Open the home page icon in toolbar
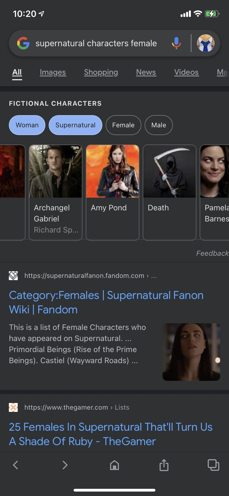The height and width of the screenshot is (496, 229). pyautogui.click(x=114, y=465)
